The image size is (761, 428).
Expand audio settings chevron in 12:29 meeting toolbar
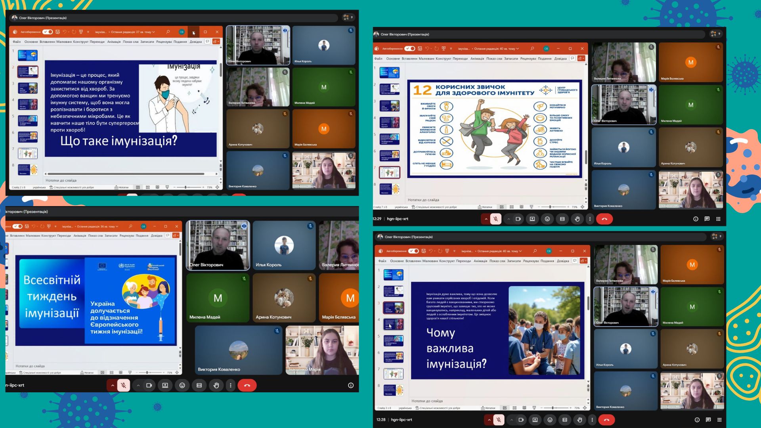486,219
